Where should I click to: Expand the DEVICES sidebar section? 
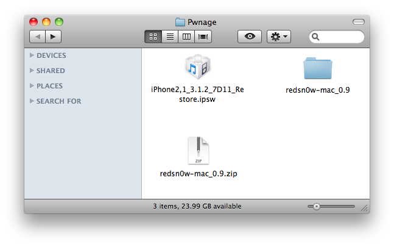tap(32, 55)
